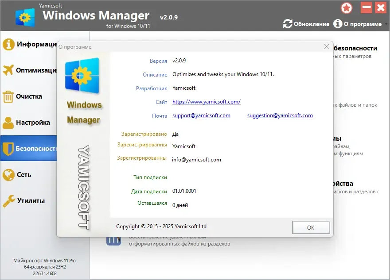
Task: Click the Безопасность shield icon
Action: click(8, 149)
